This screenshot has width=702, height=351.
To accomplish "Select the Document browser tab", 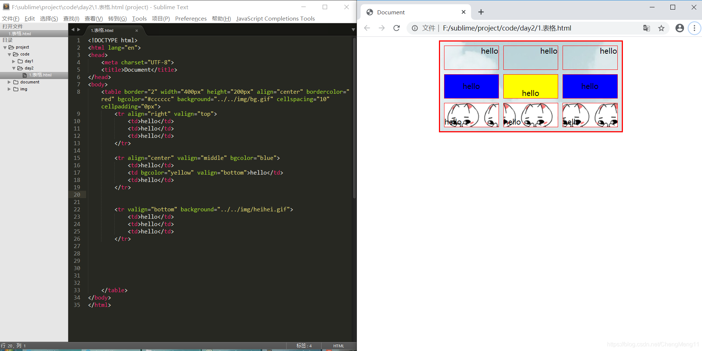I will 416,12.
